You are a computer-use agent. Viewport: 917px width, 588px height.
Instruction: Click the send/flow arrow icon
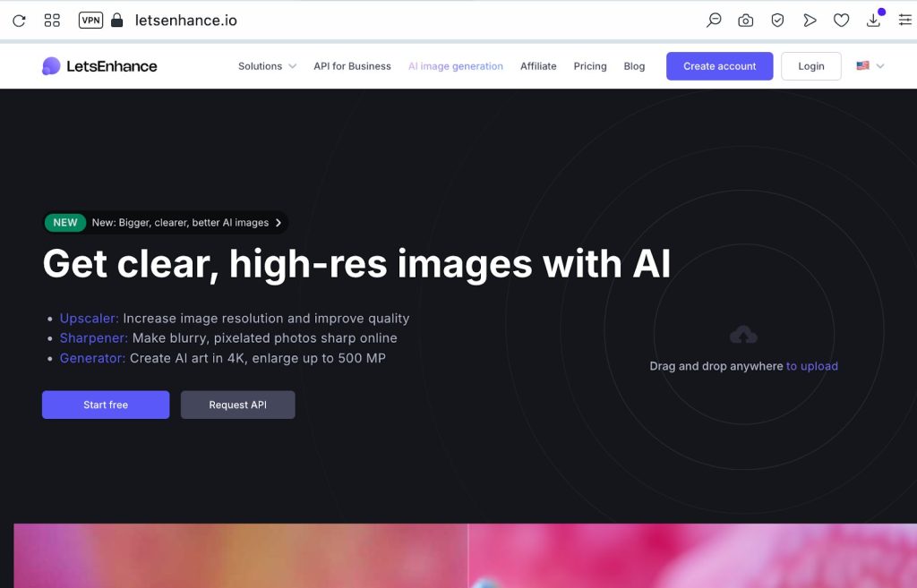(810, 21)
